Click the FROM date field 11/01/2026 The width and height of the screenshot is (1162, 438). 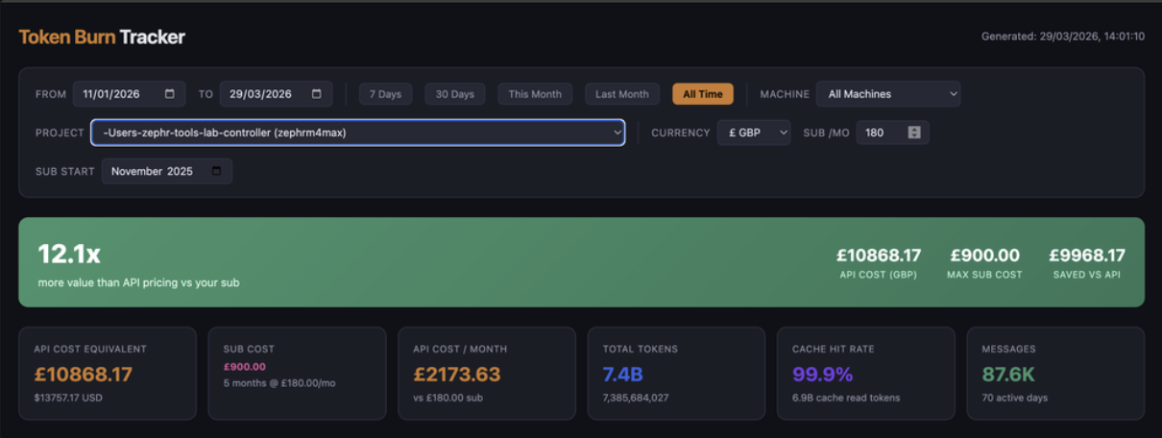(x=113, y=94)
